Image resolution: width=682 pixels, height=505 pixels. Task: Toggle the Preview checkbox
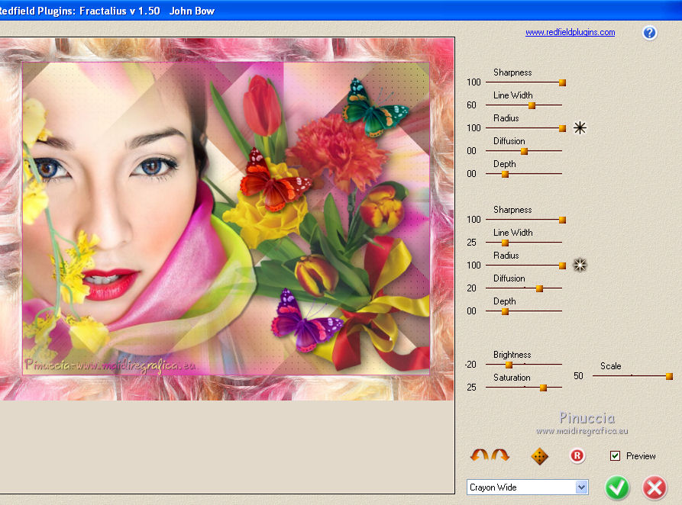[615, 456]
